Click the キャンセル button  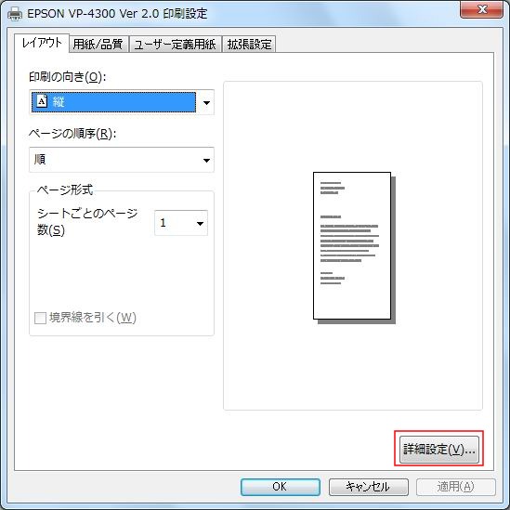click(x=368, y=487)
